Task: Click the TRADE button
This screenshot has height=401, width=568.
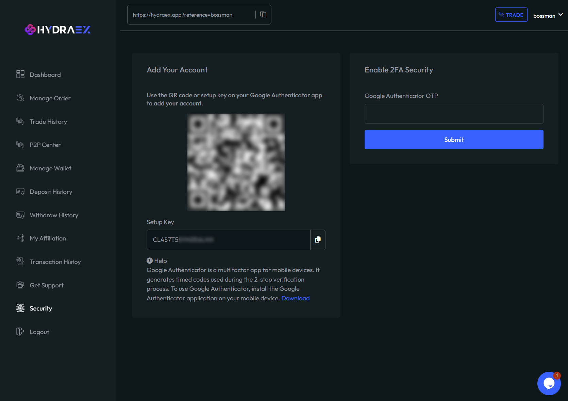Action: (511, 15)
